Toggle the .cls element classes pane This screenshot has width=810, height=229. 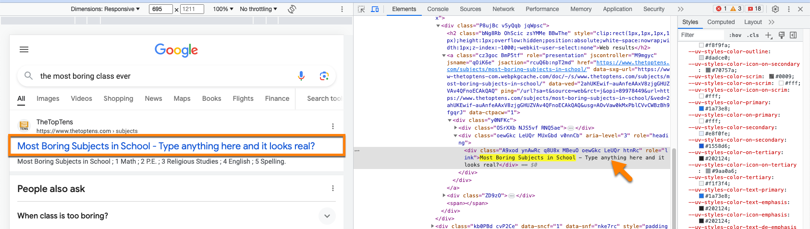(753, 35)
